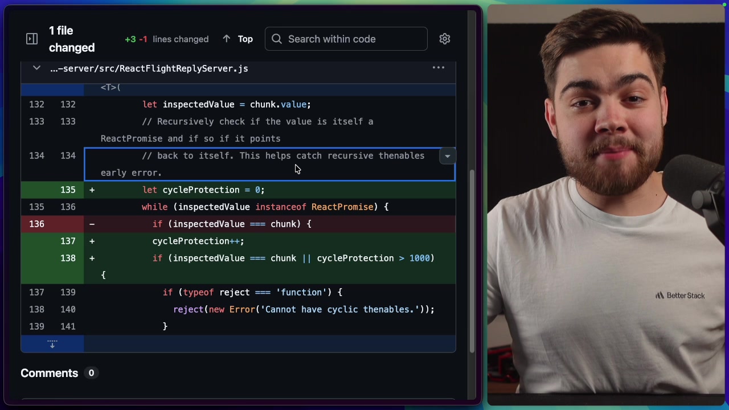Image resolution: width=729 pixels, height=410 pixels.
Task: Open the diff view settings gear
Action: point(445,39)
